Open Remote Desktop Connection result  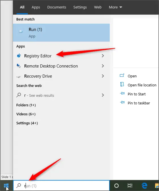coord(61,66)
